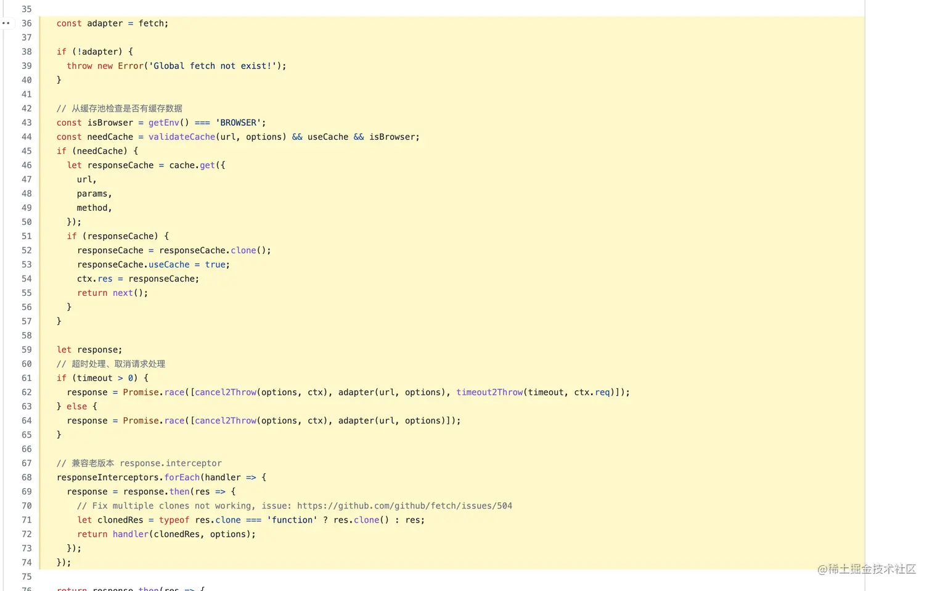932x591 pixels.
Task: Select line number 72 in the gutter
Action: pos(27,534)
